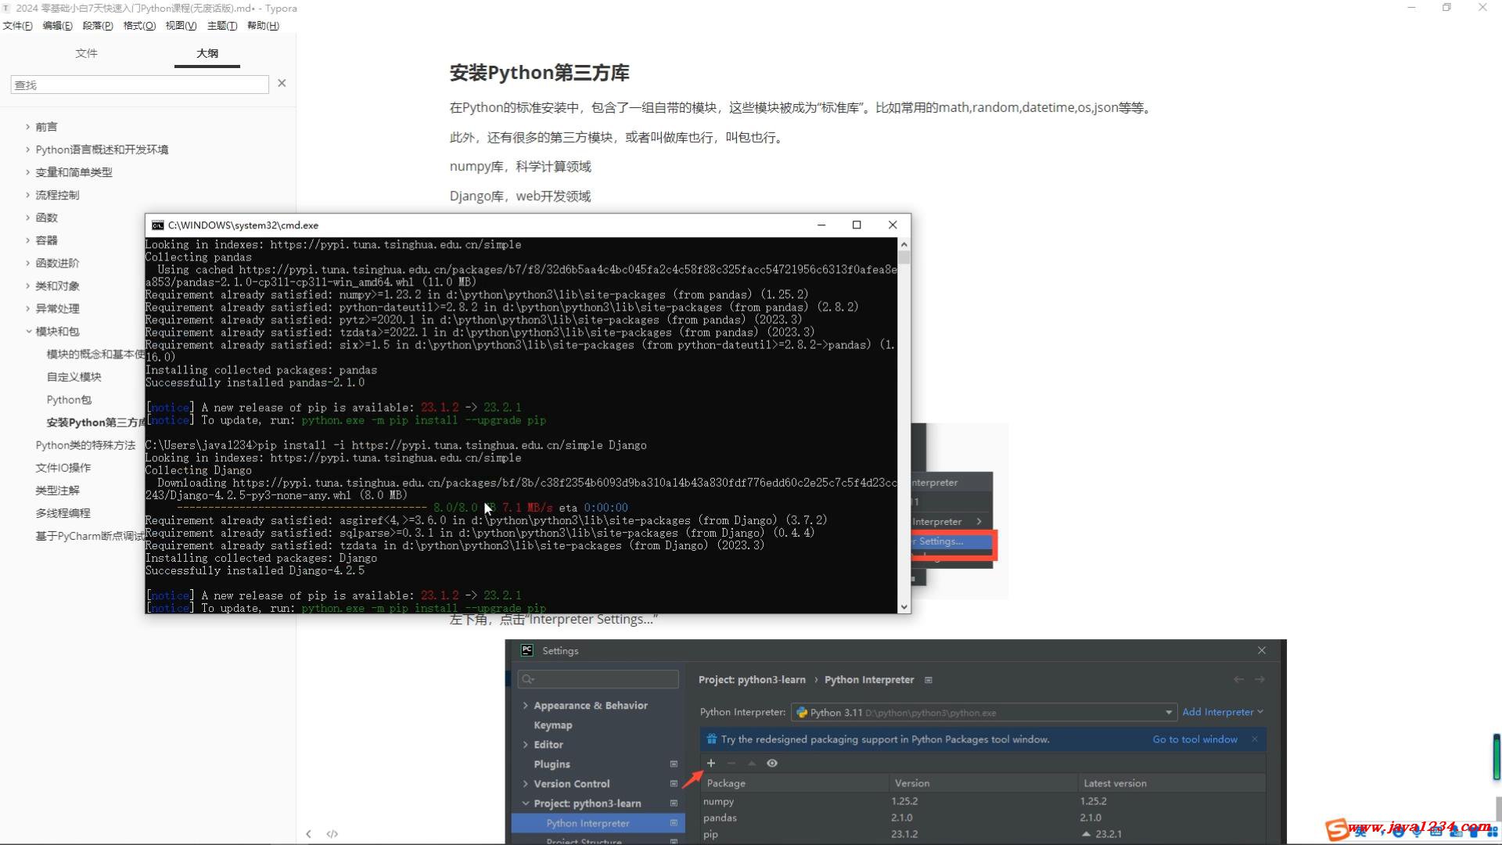Click the Settings image close X icon
1502x845 pixels.
(1261, 650)
